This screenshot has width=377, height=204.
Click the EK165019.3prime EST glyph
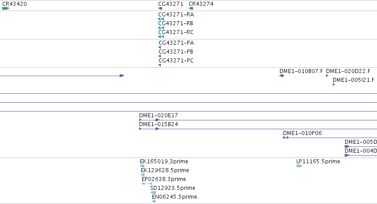pos(142,166)
